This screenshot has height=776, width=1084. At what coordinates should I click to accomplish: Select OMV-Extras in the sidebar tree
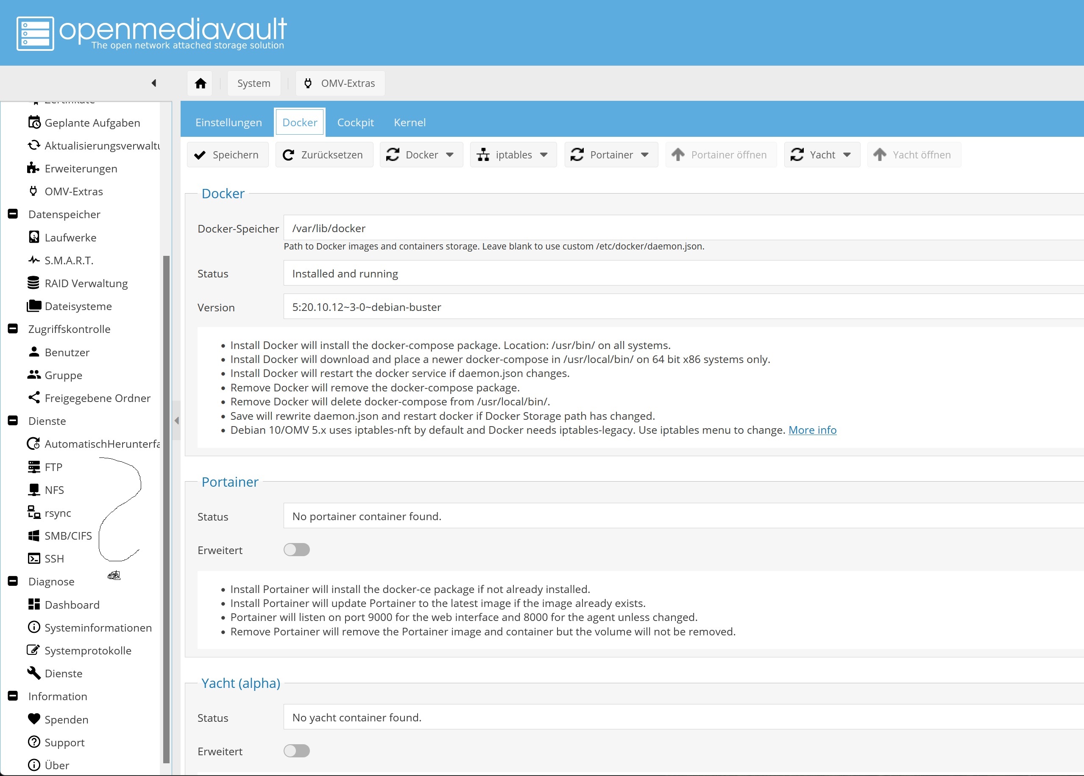pos(65,191)
